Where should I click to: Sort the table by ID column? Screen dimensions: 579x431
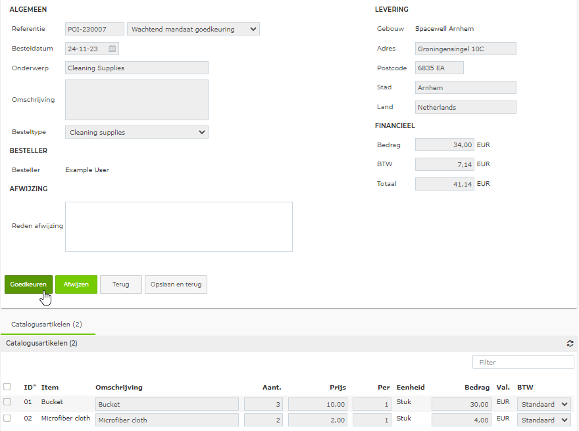pyautogui.click(x=30, y=387)
